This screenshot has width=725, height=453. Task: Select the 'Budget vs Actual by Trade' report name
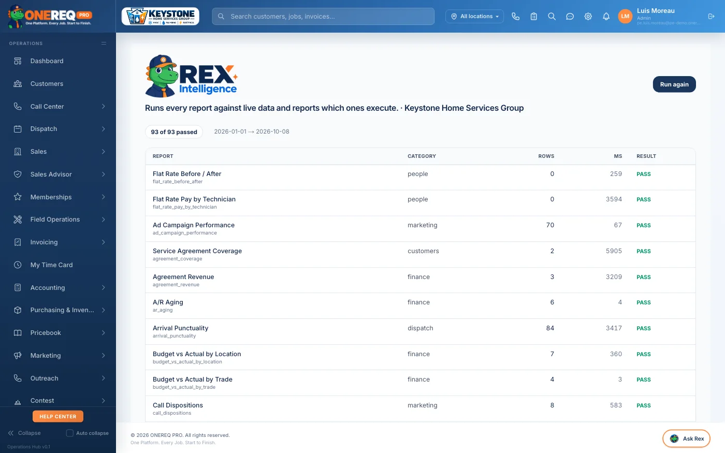[x=193, y=379]
